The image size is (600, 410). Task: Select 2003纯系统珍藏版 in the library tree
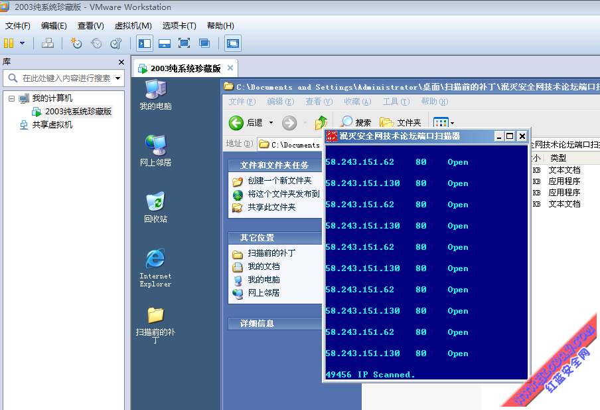[78, 112]
